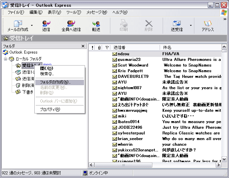Click the Reply All (全員へ返信) icon
Screen dimensions: 229x178
[x=71, y=24]
